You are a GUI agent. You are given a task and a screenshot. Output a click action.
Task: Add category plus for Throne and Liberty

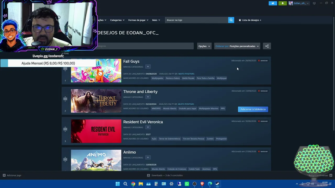[148, 97]
